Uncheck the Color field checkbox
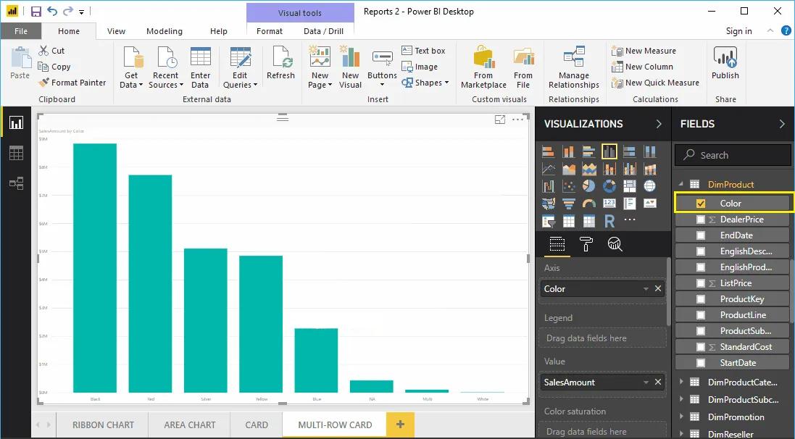The height and width of the screenshot is (439, 795). (x=701, y=203)
